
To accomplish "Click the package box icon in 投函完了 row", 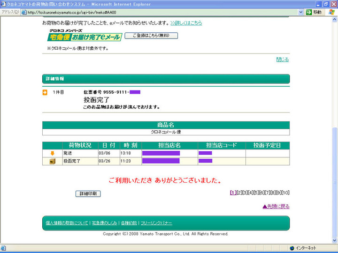I will [x=53, y=161].
